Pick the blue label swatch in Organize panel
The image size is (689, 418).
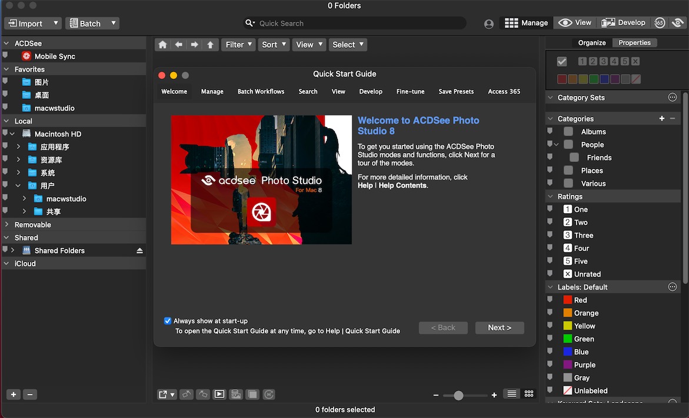pyautogui.click(x=604, y=79)
